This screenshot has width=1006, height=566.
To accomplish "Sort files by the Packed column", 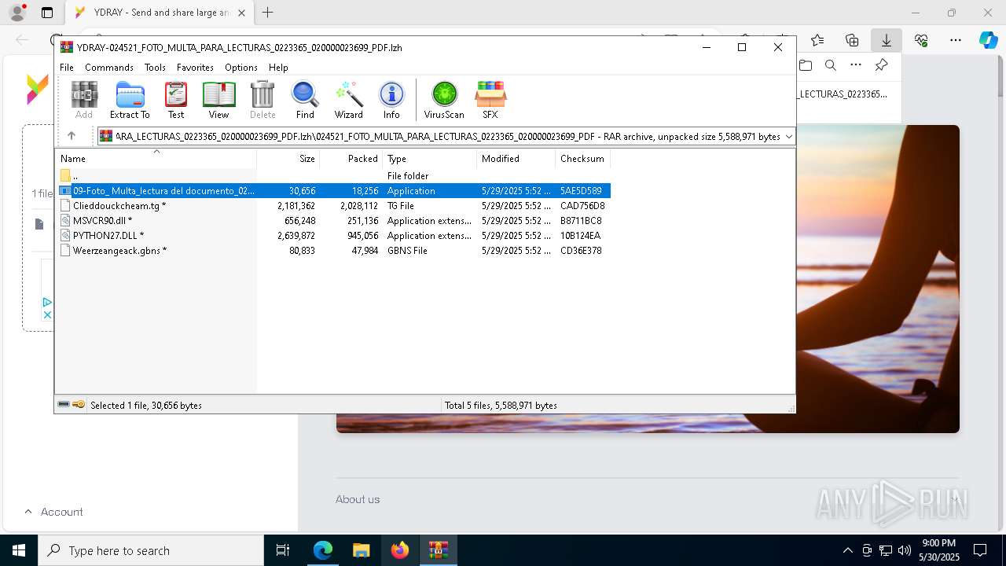I will tap(351, 159).
